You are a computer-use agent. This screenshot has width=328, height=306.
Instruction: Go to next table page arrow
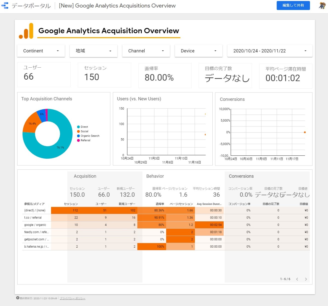306,279
